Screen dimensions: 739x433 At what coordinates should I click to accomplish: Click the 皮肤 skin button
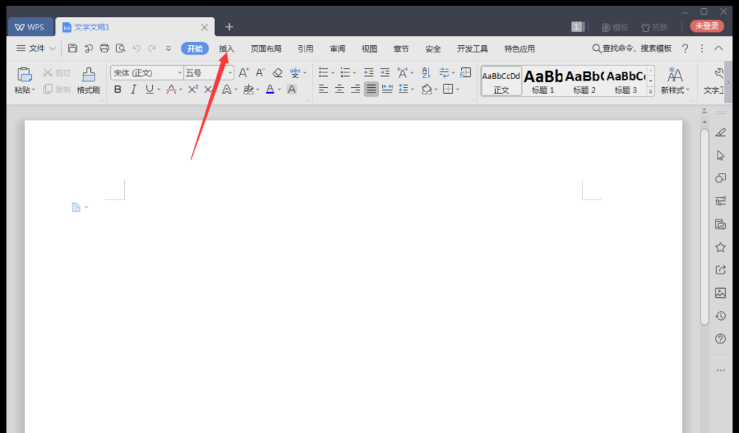(654, 27)
